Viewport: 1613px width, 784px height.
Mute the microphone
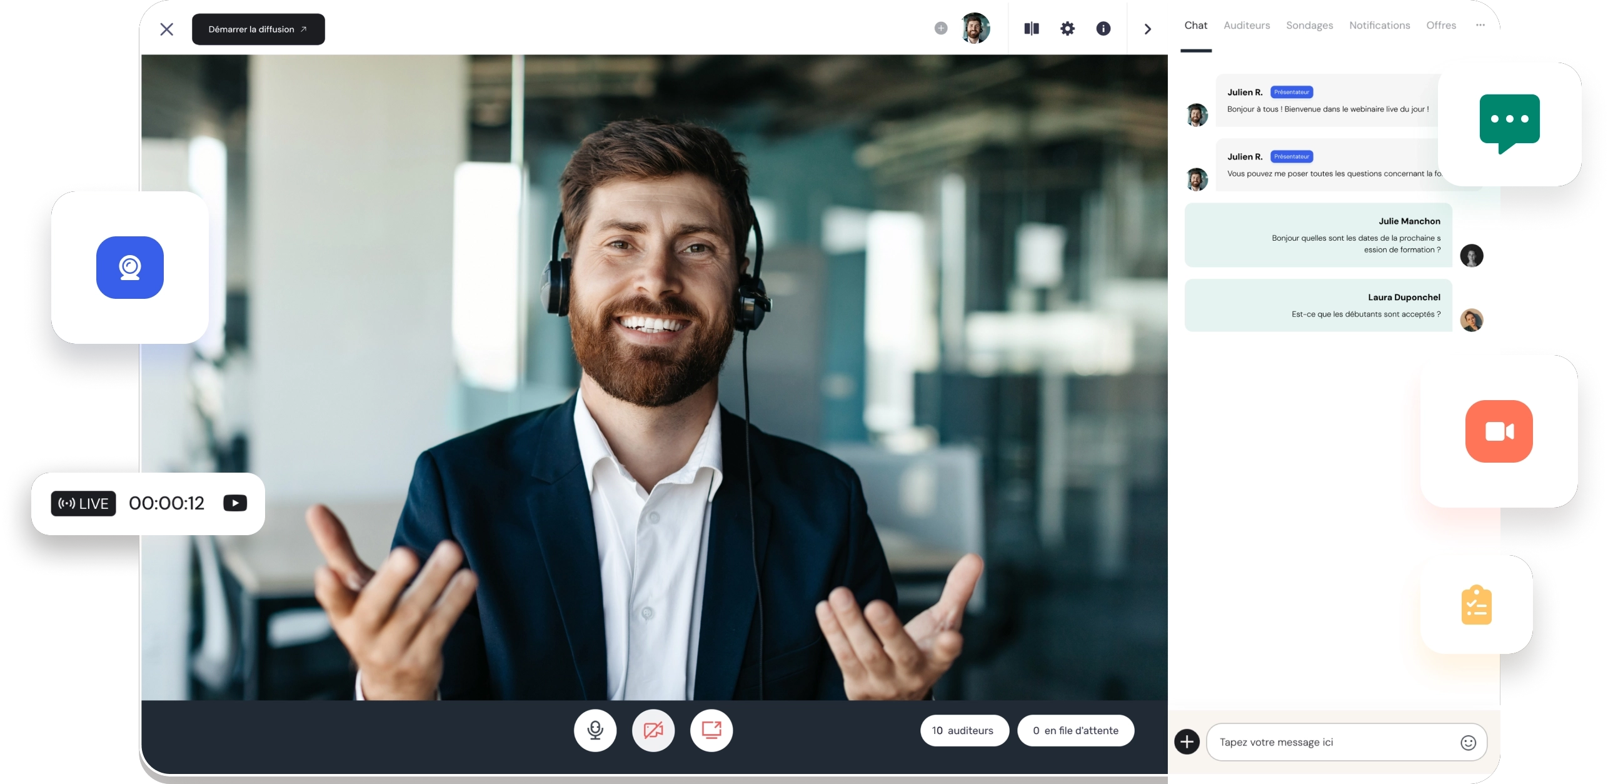[x=595, y=730]
